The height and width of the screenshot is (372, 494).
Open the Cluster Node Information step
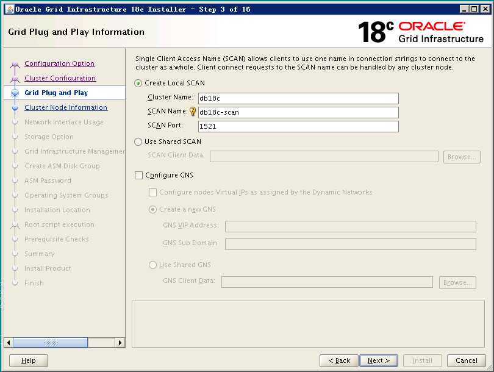click(66, 107)
